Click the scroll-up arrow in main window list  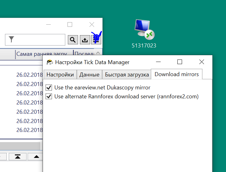[98, 52]
